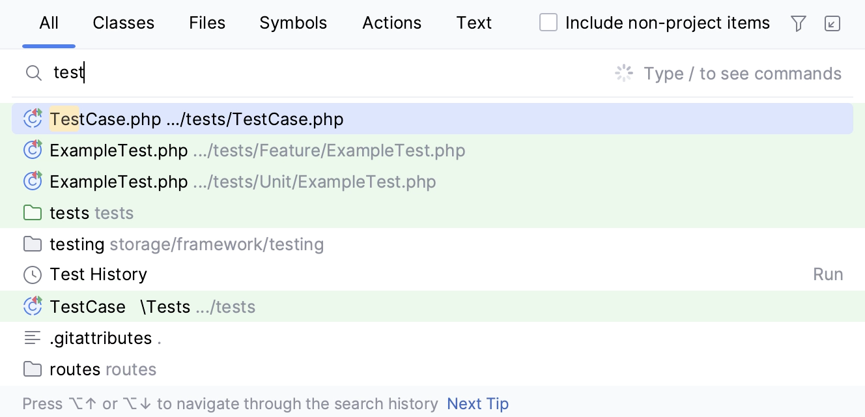The image size is (865, 417).
Task: Click the clock icon beside Test History
Action: pos(33,274)
